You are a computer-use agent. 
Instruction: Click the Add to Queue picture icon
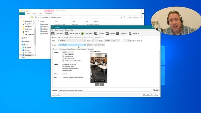[67, 34]
